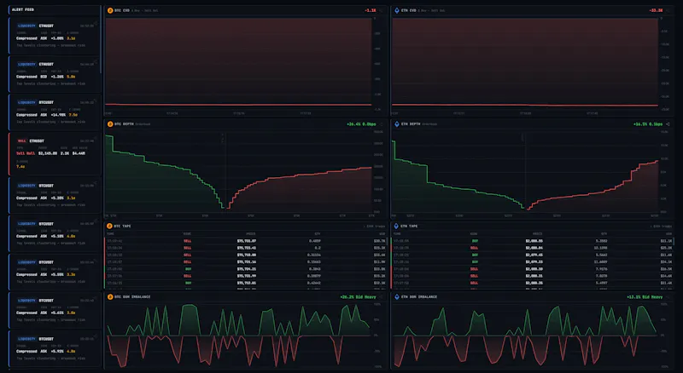Select the ETHUSDT Compressed BID alert card
This screenshot has width=683, height=373.
click(55, 74)
